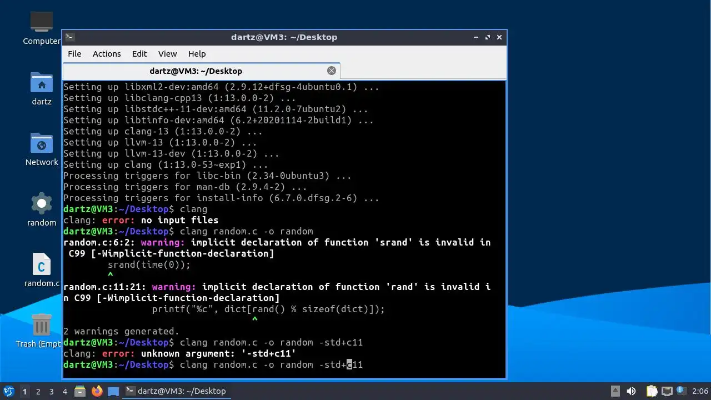Close the terminal window
Viewport: 711px width, 400px height.
pyautogui.click(x=499, y=37)
